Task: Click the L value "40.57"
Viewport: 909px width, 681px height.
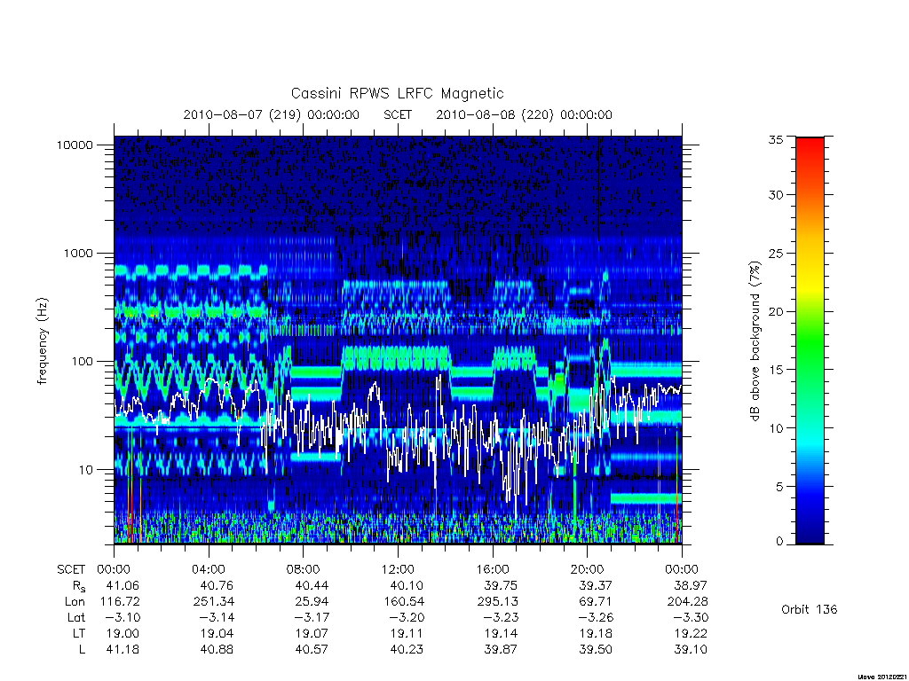Action: (312, 650)
